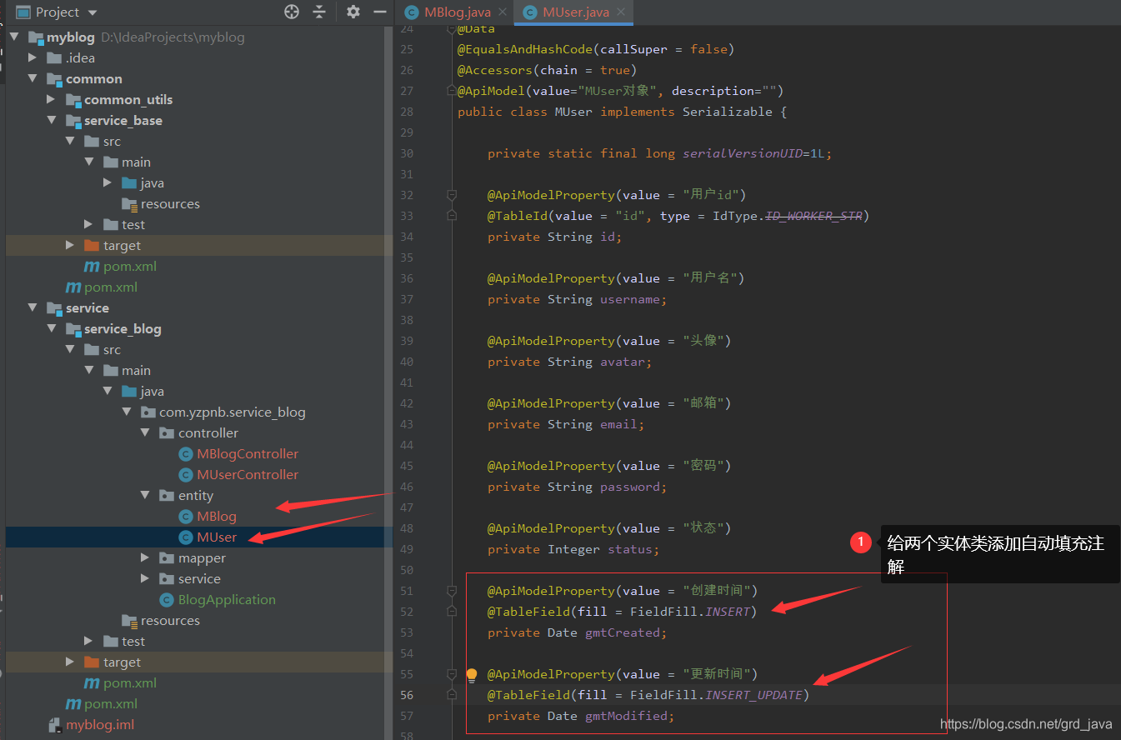Select the MUserController class
Image resolution: width=1121 pixels, height=740 pixels.
[248, 475]
